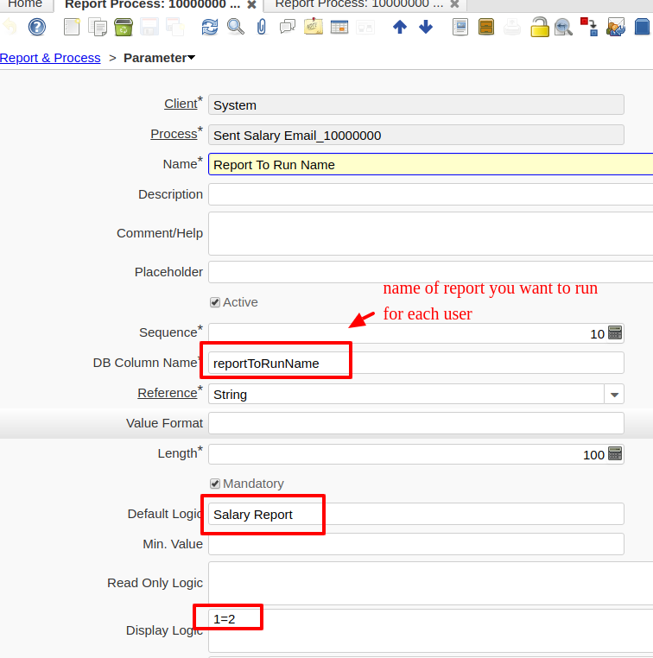653x658 pixels.
Task: Switch to the Home tab
Action: tap(25, 4)
